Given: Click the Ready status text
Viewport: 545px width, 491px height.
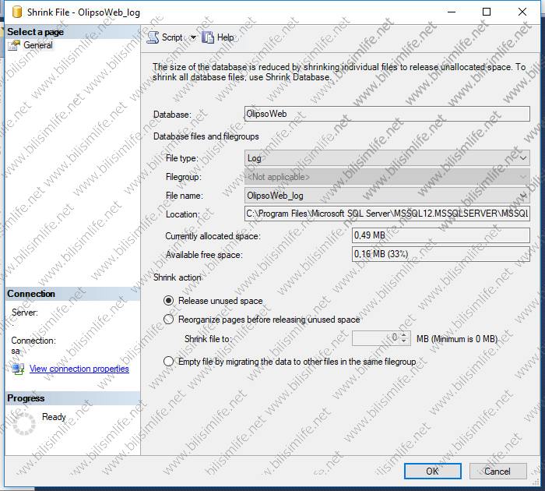Looking at the screenshot, I should [x=54, y=417].
